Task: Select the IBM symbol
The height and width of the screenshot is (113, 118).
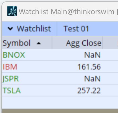Action: point(10,67)
